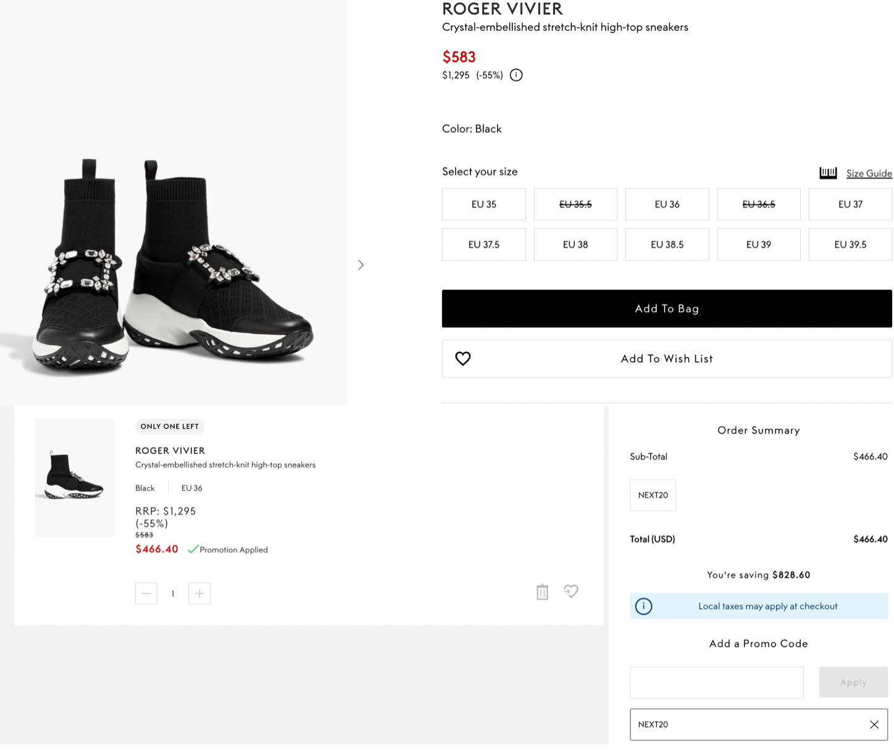Click the size guide ruler icon
Viewport: 894px width, 751px height.
828,173
